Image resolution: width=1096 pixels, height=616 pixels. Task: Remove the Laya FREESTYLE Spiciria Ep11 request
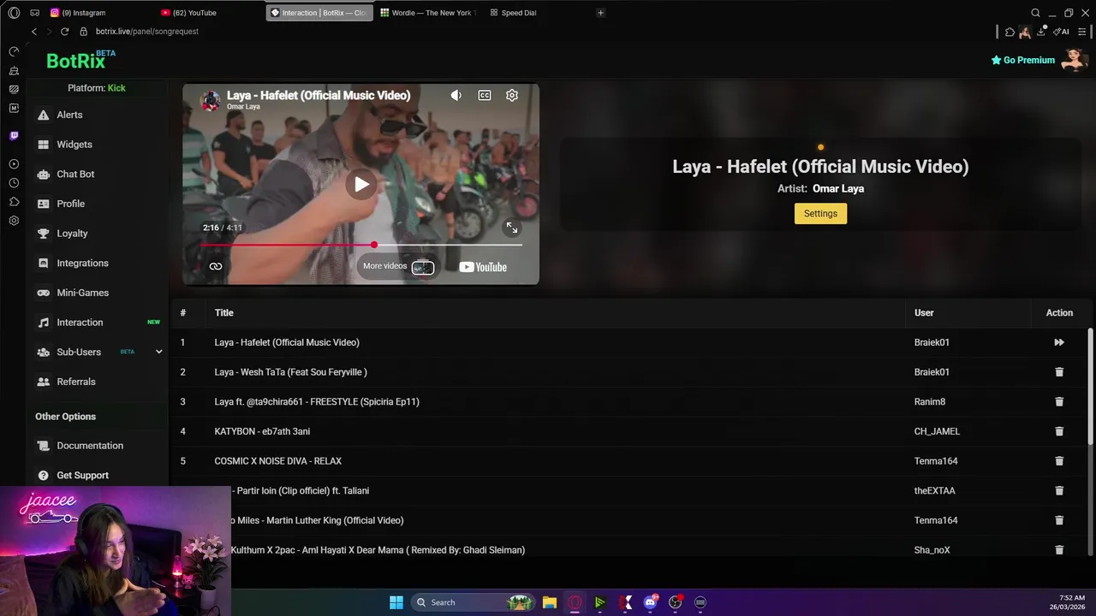1059,401
